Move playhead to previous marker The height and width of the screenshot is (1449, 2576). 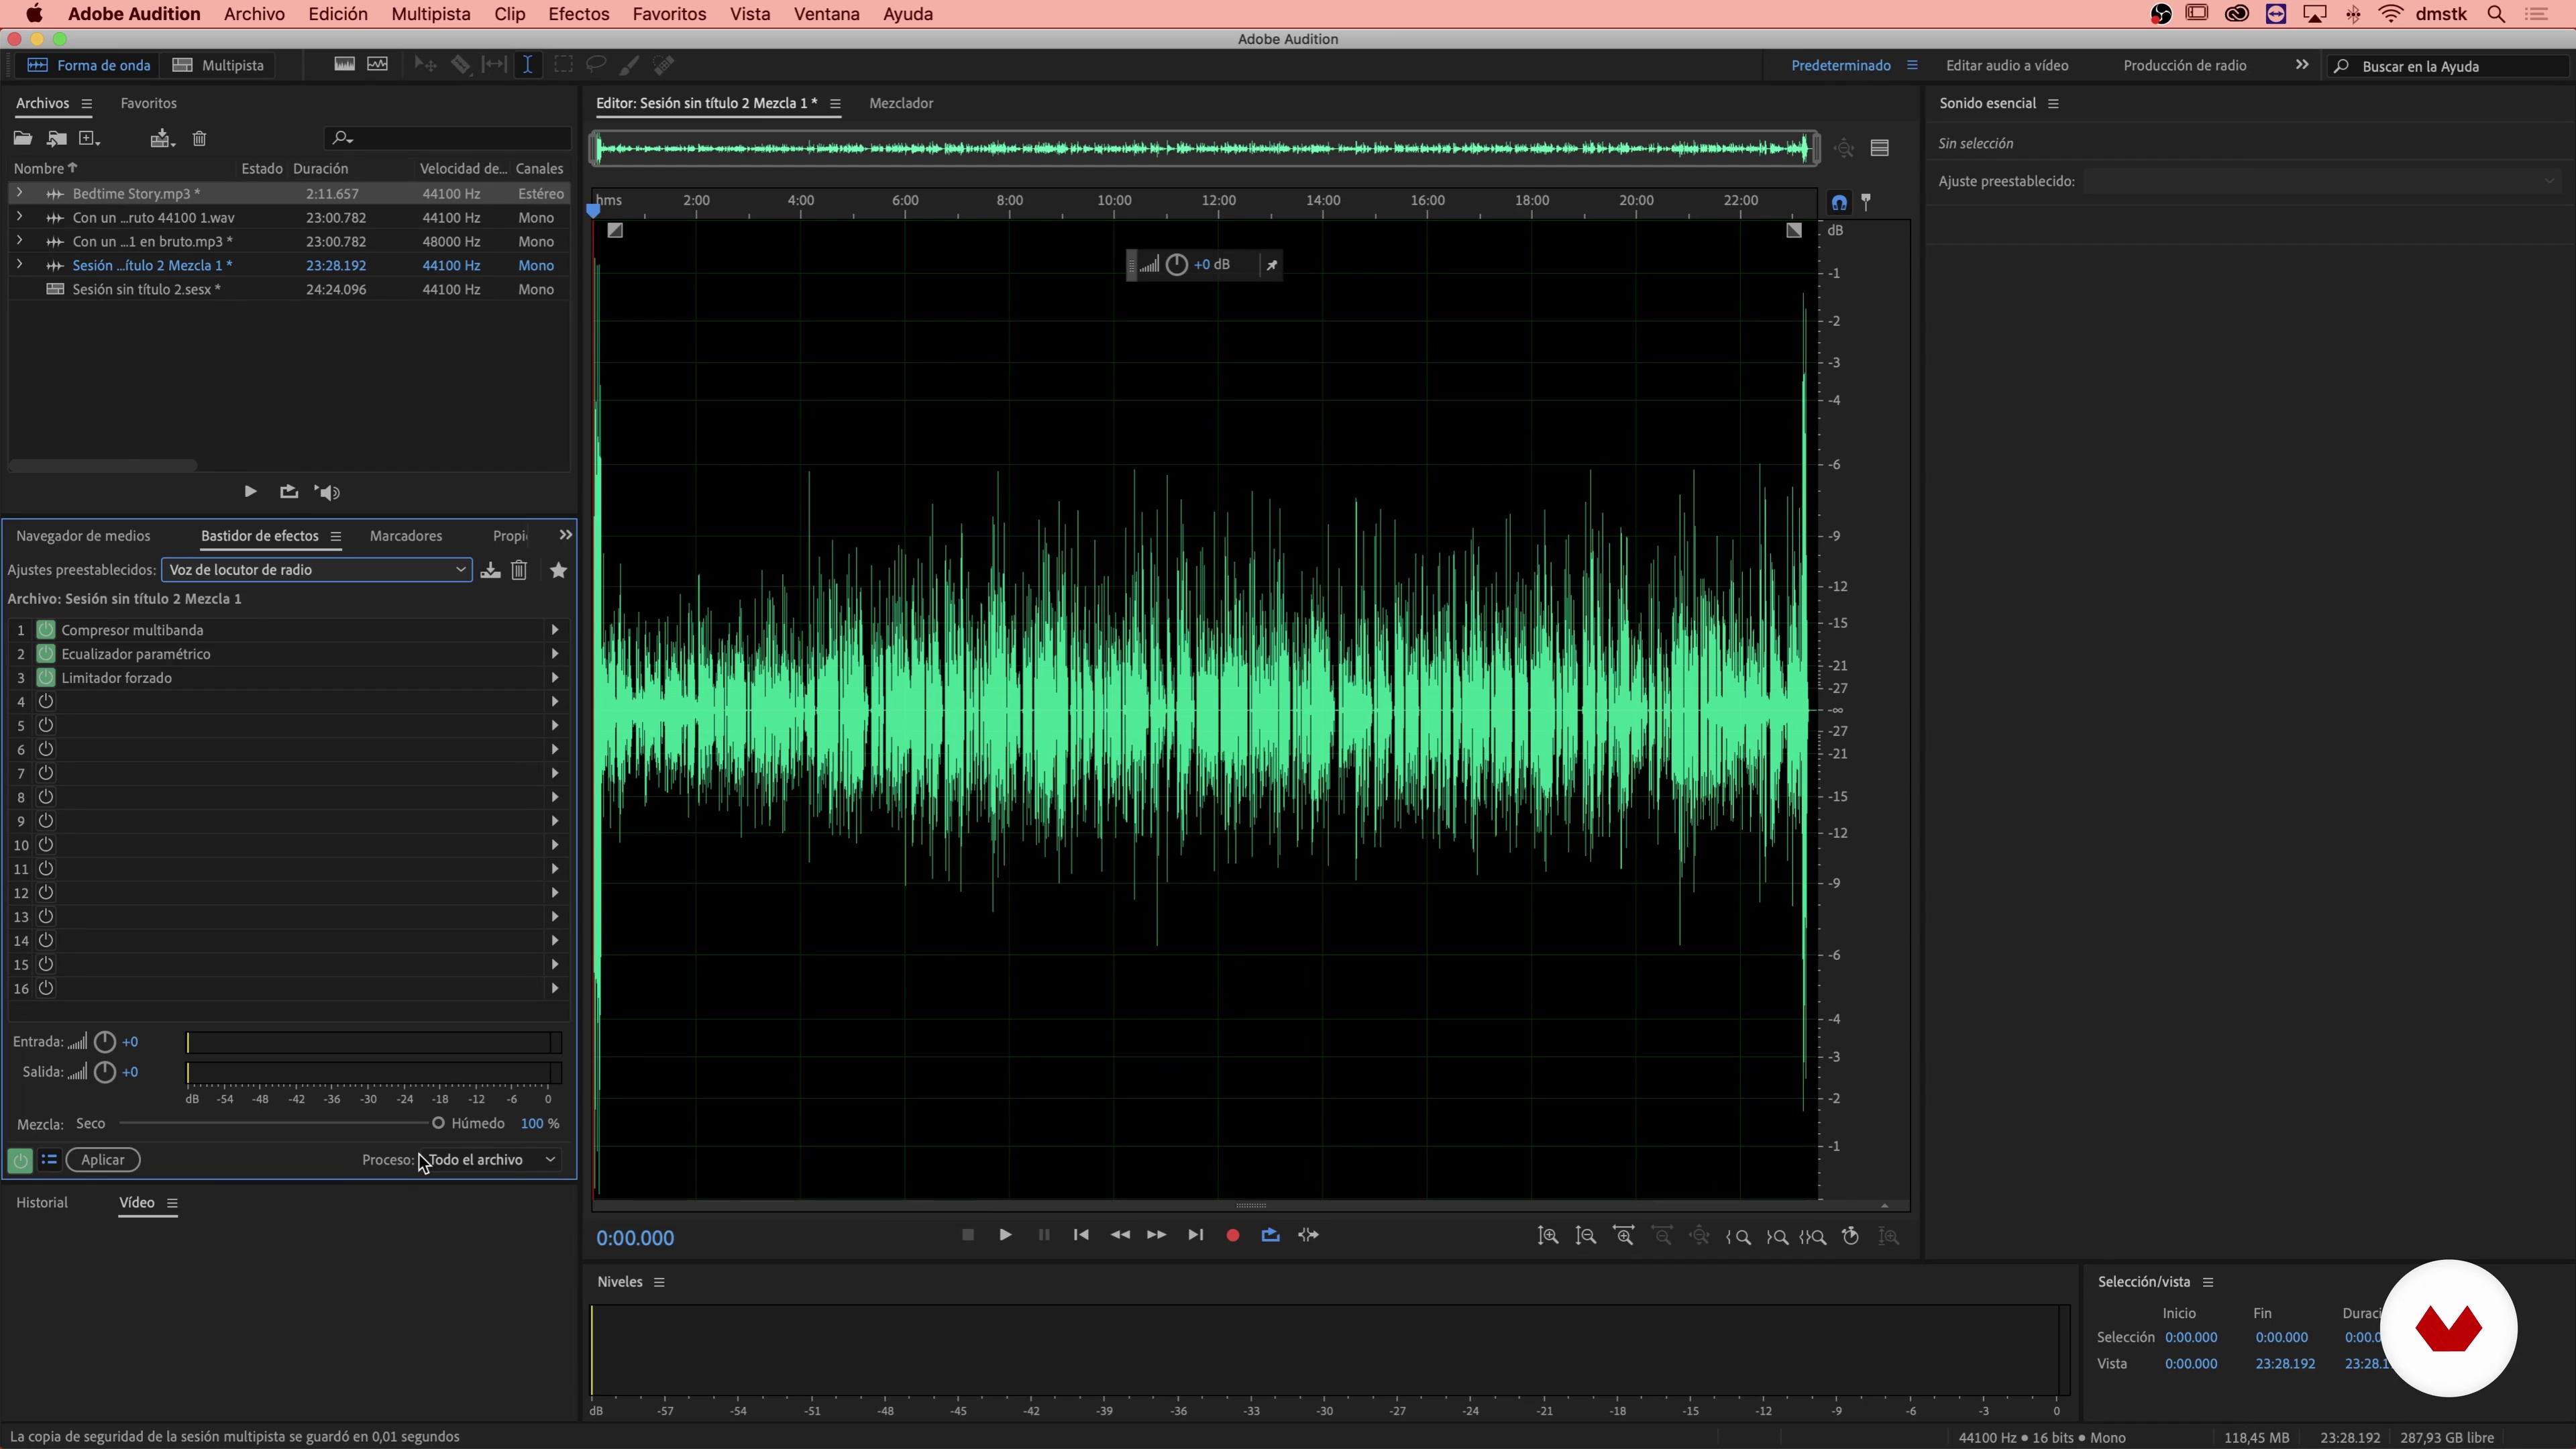click(x=1081, y=1235)
